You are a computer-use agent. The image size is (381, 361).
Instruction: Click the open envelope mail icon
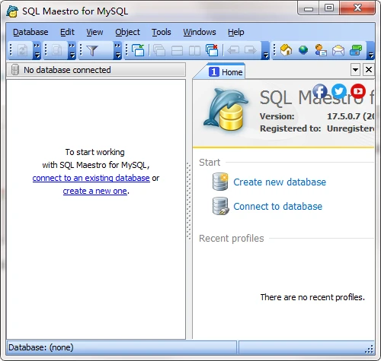click(x=338, y=50)
